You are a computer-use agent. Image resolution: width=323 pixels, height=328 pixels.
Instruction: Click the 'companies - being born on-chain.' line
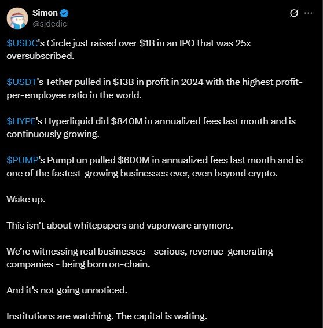[79, 264]
